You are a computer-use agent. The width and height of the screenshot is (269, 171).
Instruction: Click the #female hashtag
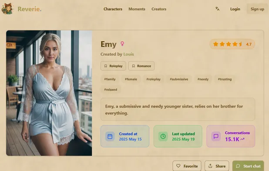pyautogui.click(x=131, y=79)
